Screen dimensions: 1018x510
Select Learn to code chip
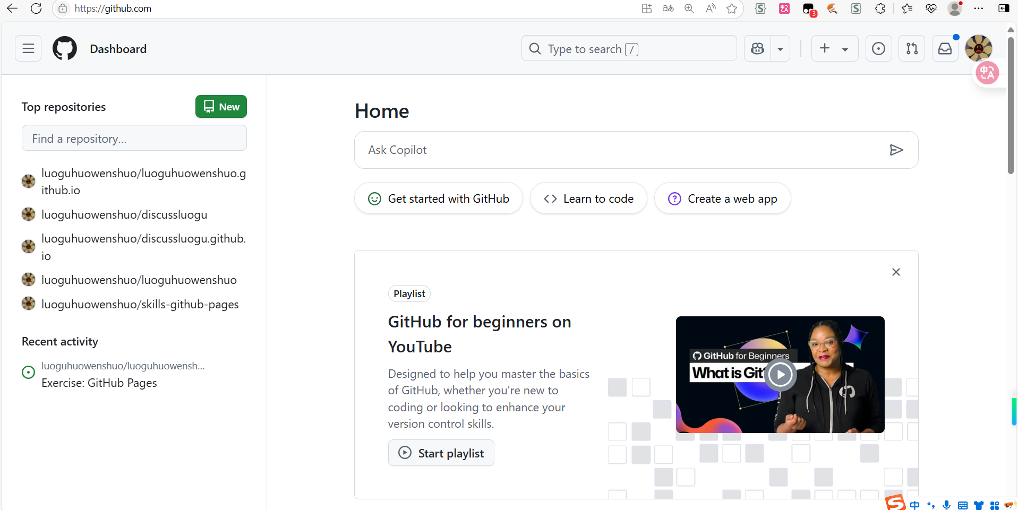tap(588, 198)
